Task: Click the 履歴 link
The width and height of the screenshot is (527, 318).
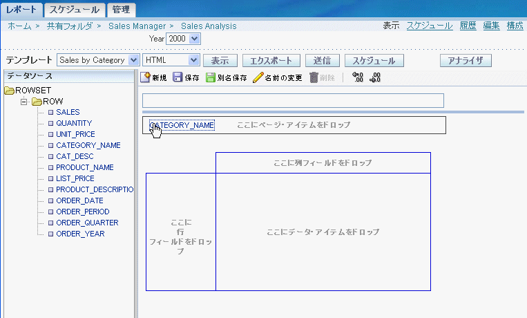Action: 468,26
